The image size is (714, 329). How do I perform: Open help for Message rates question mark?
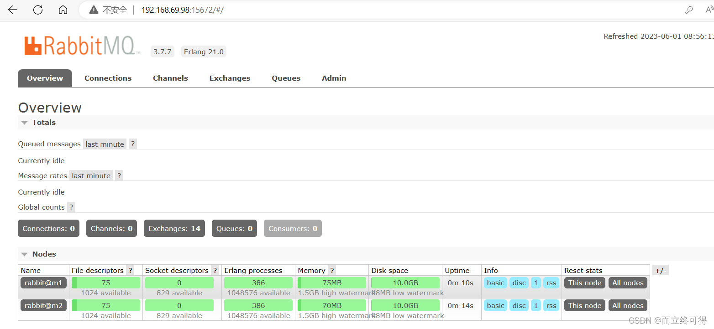click(119, 175)
